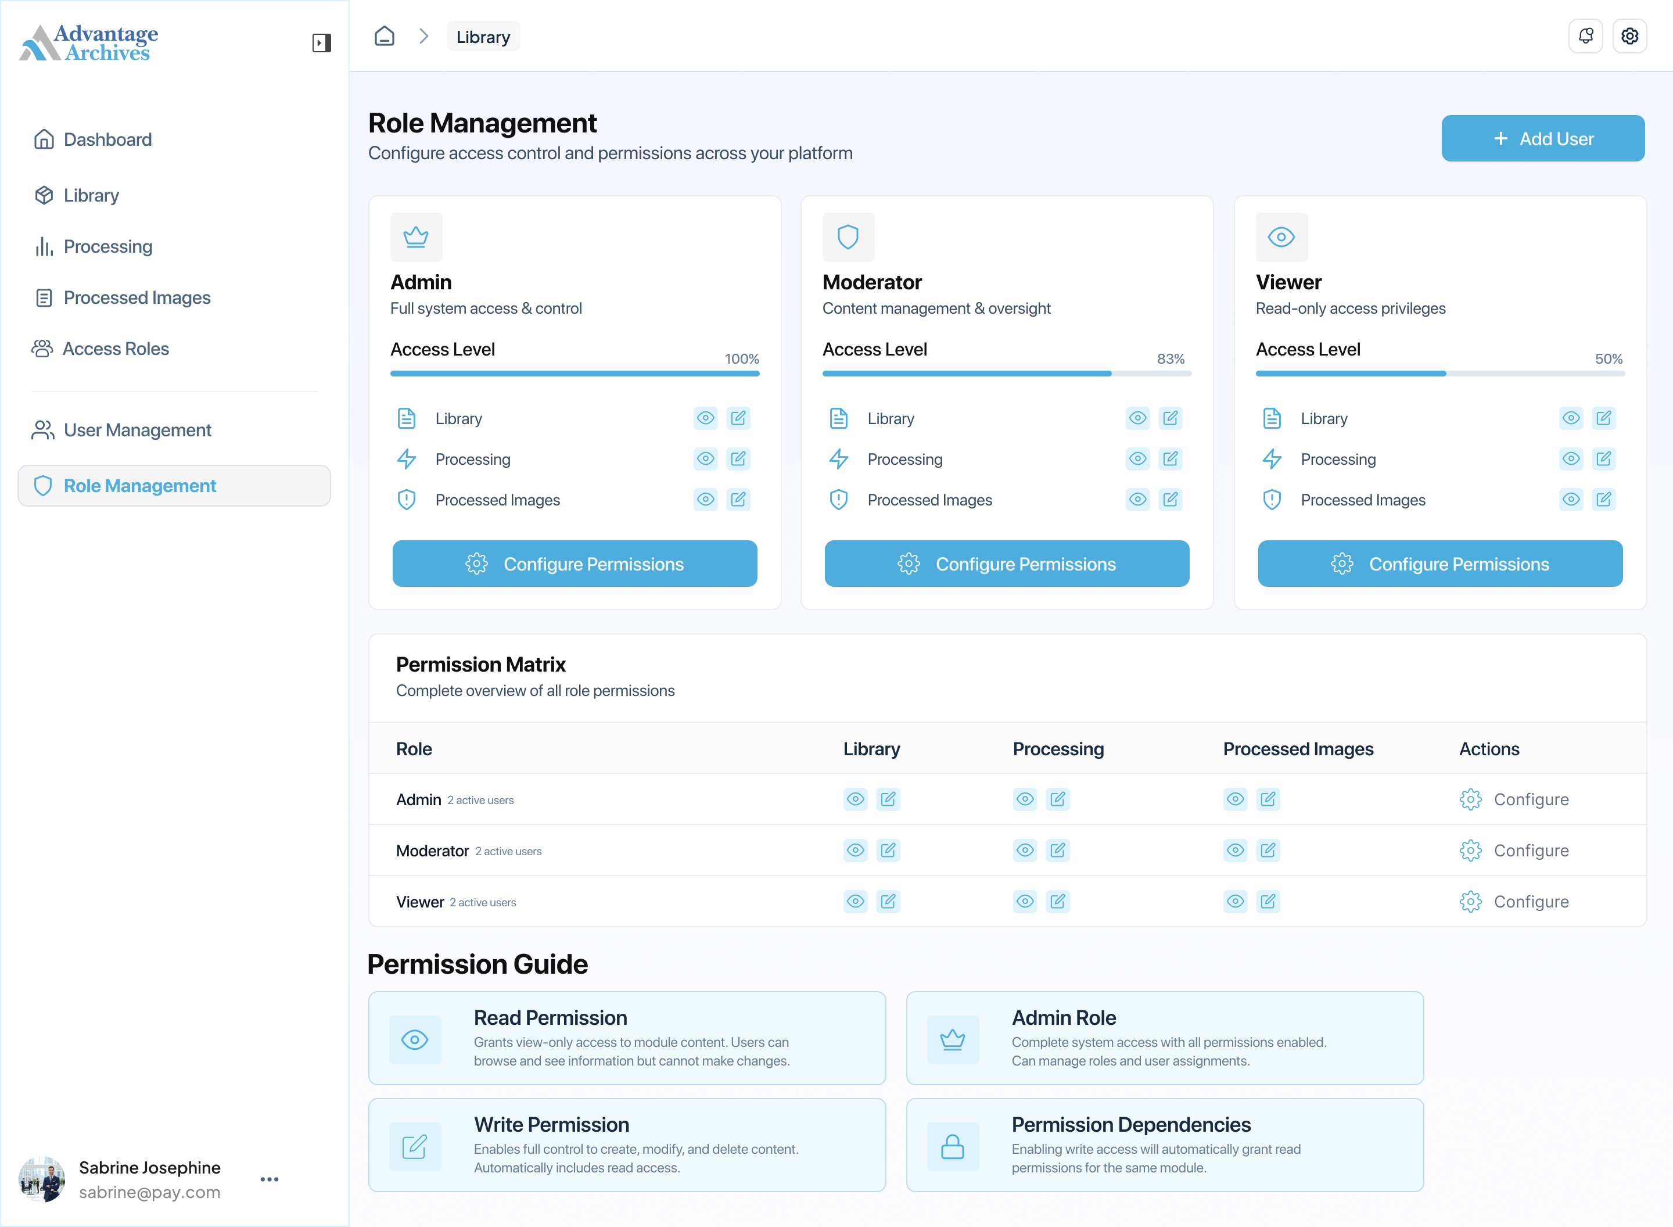Toggle Processing write access on the Moderator card
Viewport: 1673px width, 1227px height.
point(1171,459)
